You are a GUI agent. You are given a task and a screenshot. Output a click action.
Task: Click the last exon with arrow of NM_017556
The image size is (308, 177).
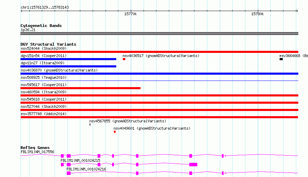(224, 156)
